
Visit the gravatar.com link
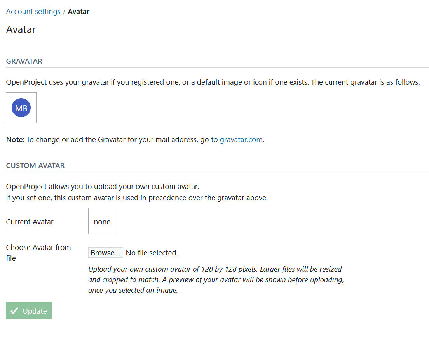(241, 139)
